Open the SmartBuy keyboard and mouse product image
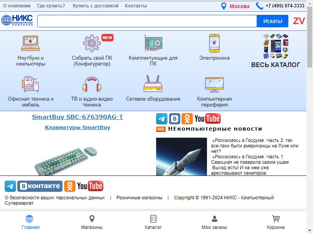This screenshot has width=313, height=234. click(66, 161)
